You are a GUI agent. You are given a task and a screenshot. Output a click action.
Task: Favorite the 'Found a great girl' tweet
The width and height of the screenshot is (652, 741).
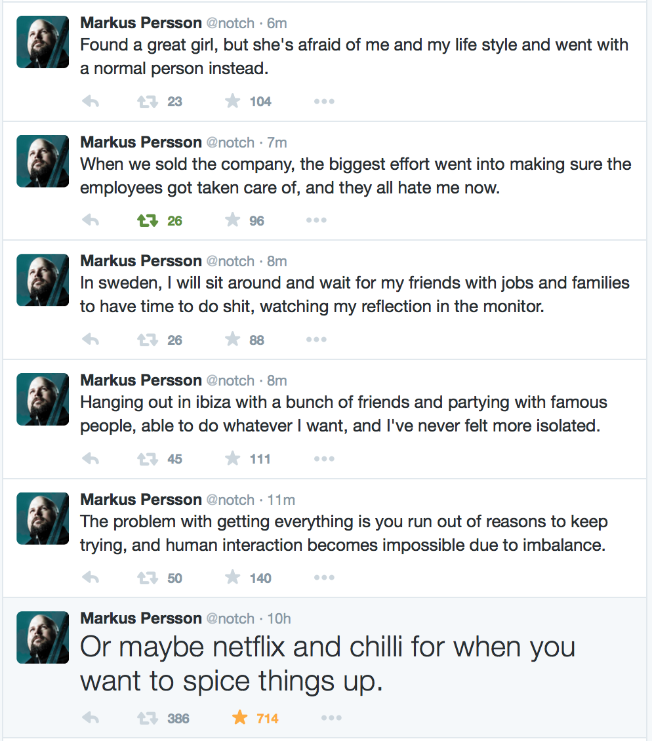(x=233, y=102)
